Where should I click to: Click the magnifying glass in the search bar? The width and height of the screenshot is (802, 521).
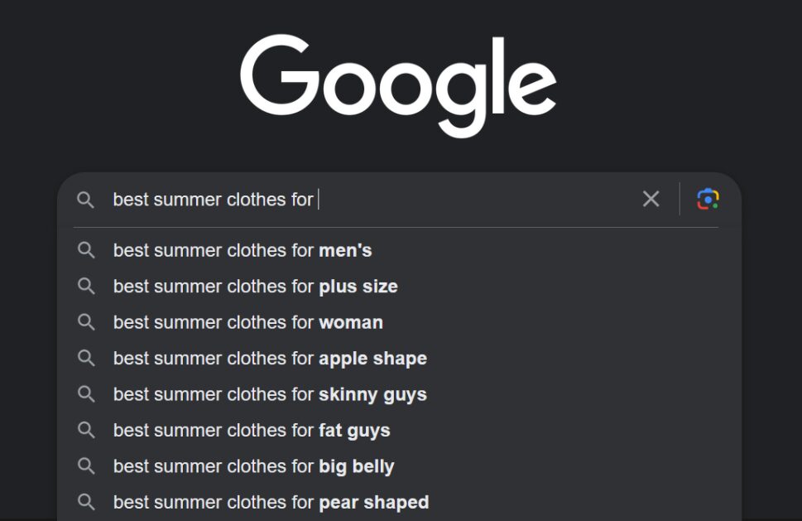point(87,199)
